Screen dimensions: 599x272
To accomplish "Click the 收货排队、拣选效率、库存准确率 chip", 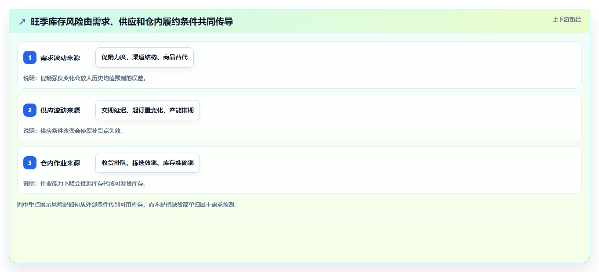I will coord(148,163).
